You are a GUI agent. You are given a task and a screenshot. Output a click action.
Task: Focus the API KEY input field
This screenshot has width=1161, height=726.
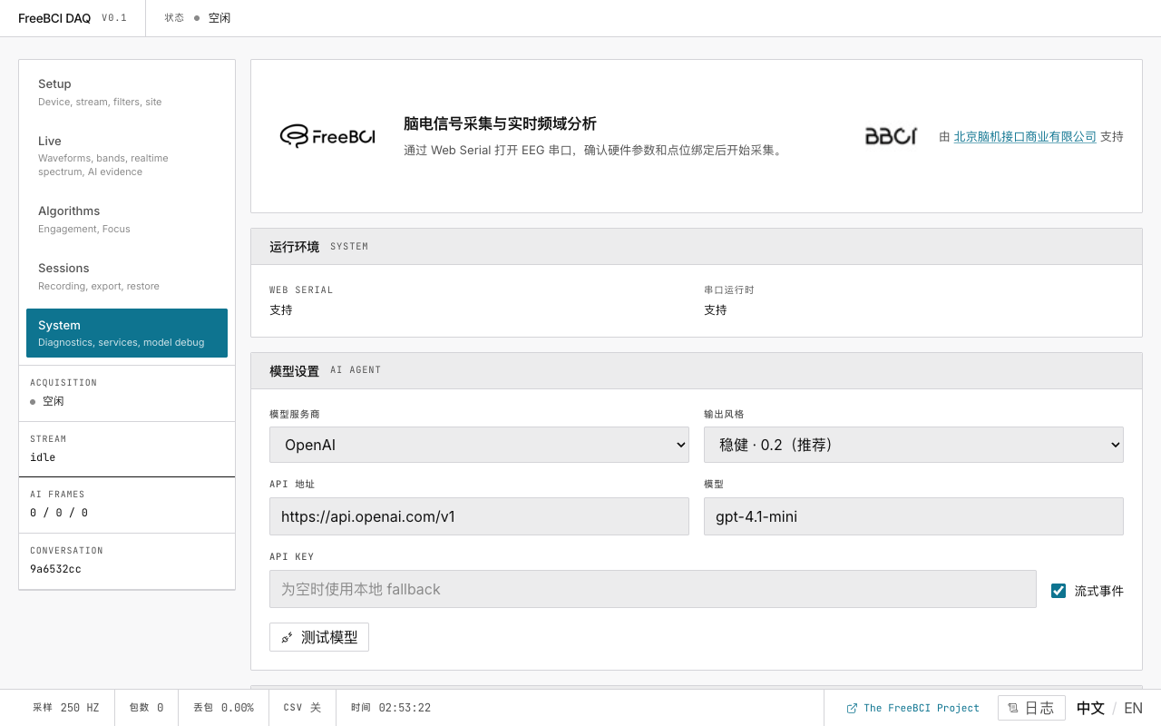click(653, 589)
